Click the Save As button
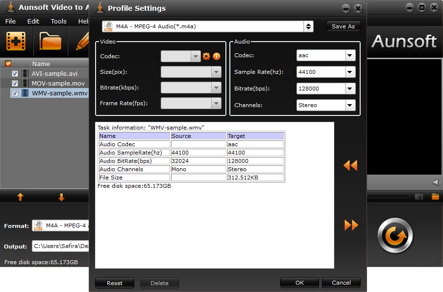443x292 pixels. point(343,26)
